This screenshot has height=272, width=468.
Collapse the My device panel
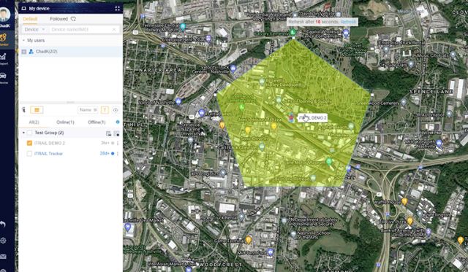(x=117, y=9)
